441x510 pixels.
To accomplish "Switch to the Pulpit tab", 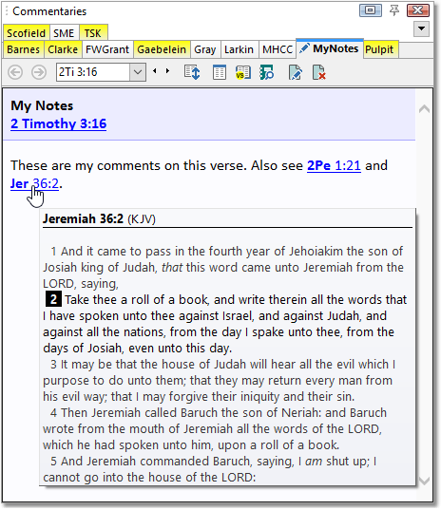I will [379, 49].
